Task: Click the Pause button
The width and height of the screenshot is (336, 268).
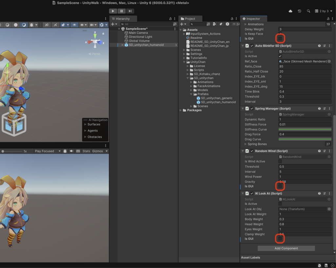Action: pyautogui.click(x=121, y=11)
